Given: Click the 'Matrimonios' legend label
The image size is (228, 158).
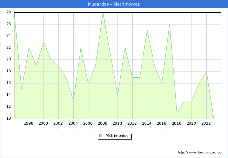Looking at the screenshot, I should point(117,136).
